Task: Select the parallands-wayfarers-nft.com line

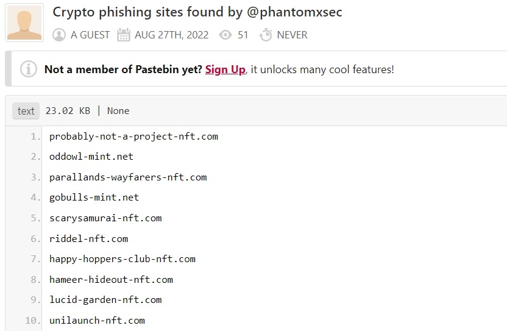Action: point(128,177)
